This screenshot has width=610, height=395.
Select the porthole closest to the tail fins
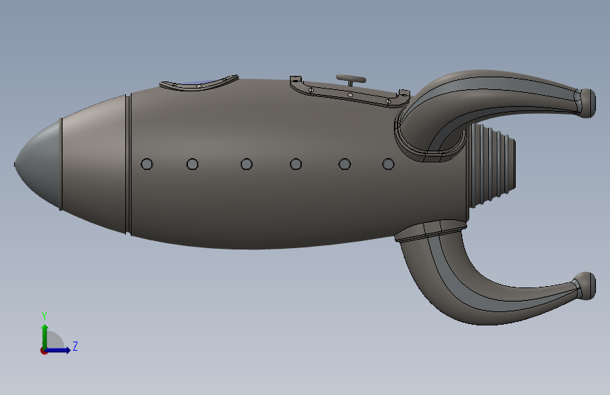point(388,164)
